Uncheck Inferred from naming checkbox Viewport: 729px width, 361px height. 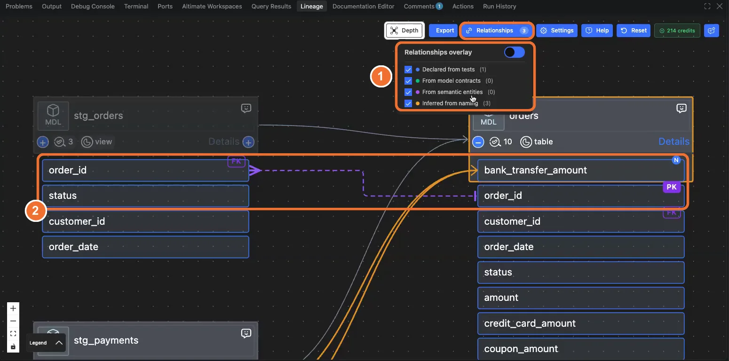(408, 103)
